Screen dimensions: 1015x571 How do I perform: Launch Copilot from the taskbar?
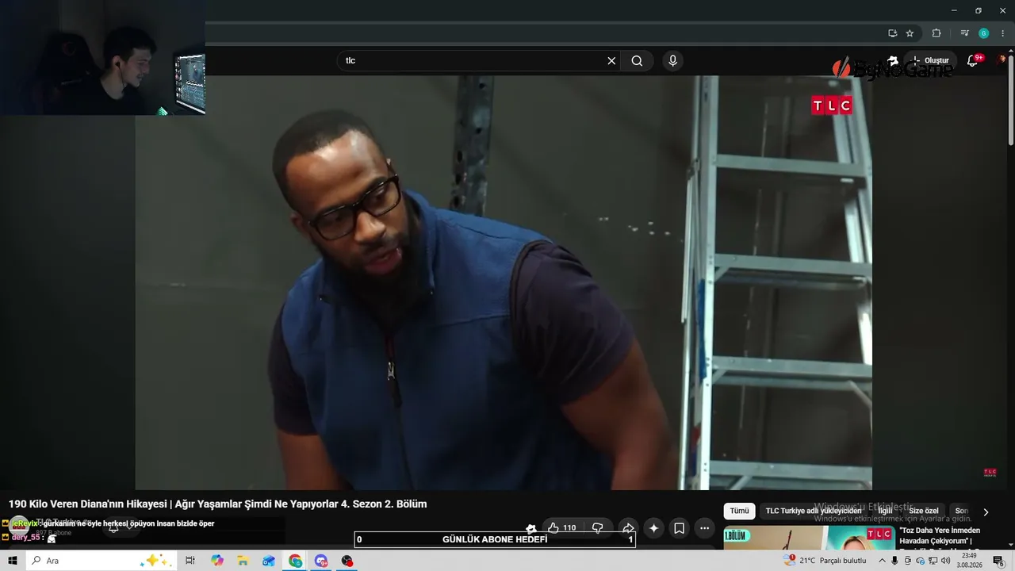click(217, 561)
